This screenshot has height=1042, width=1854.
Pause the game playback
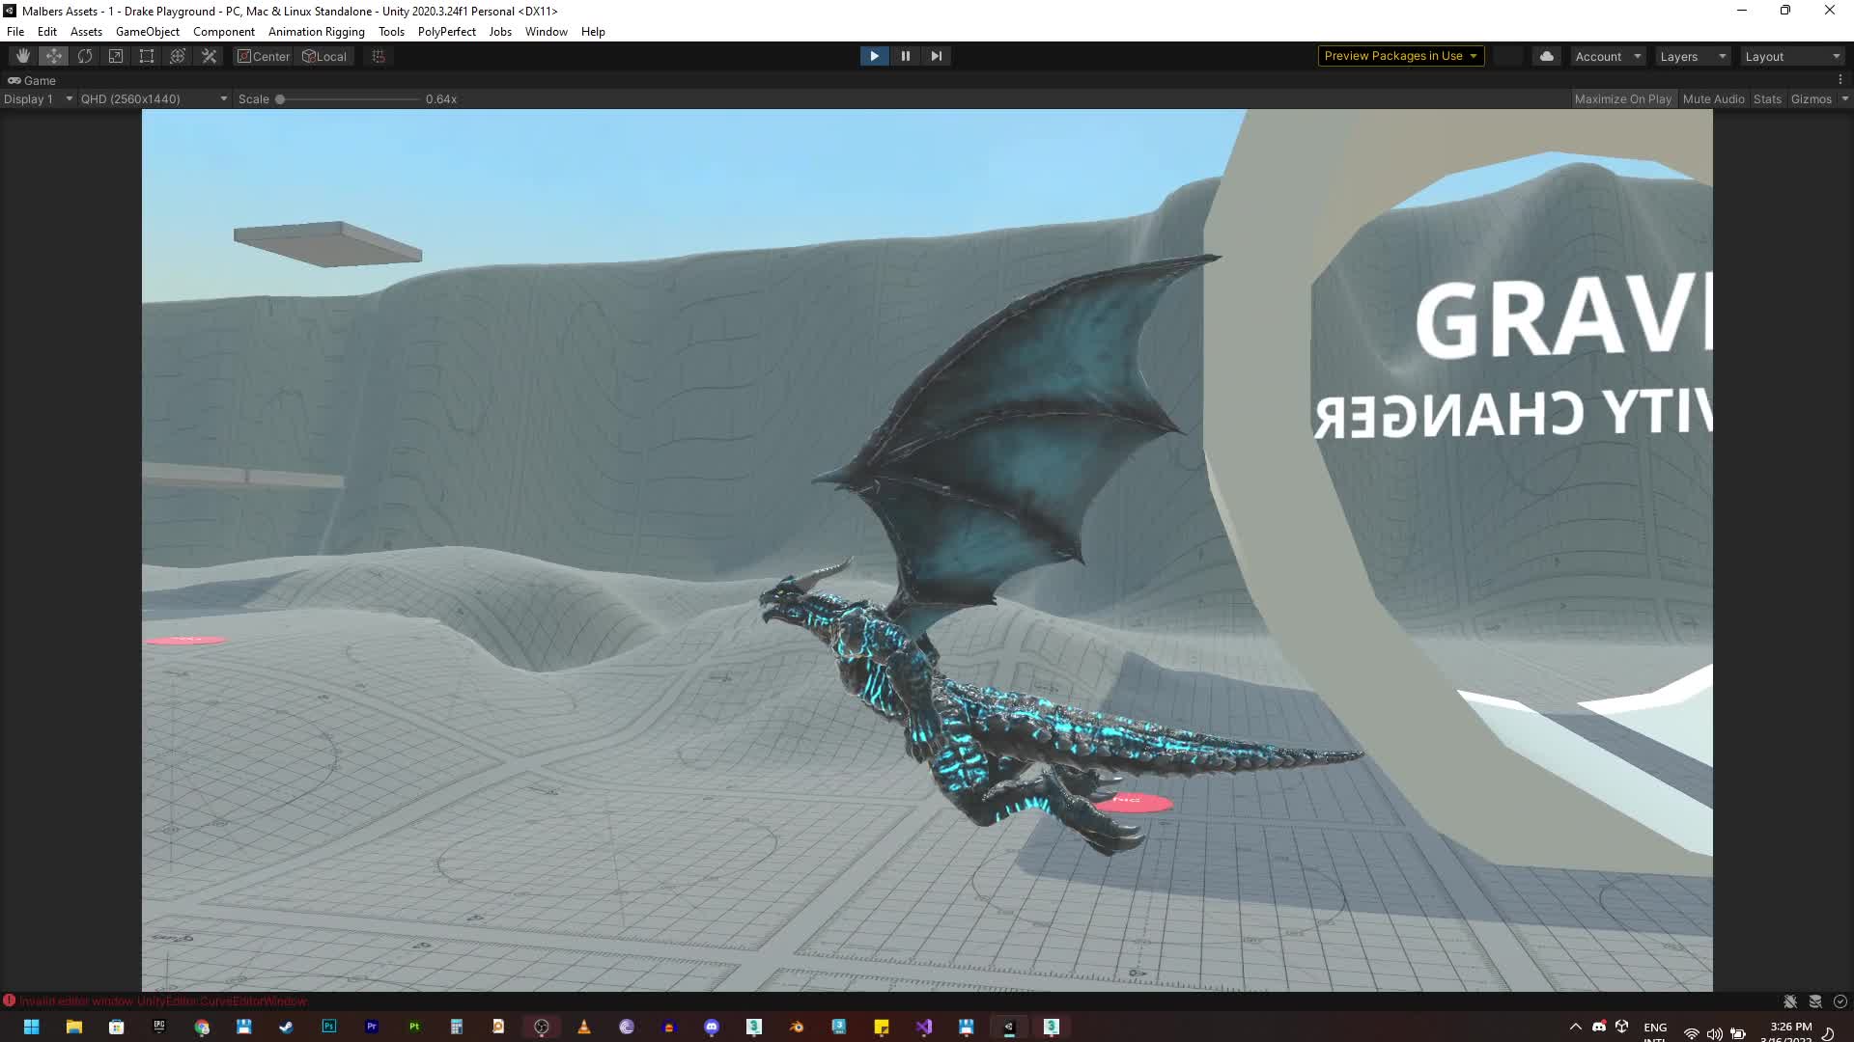905,56
